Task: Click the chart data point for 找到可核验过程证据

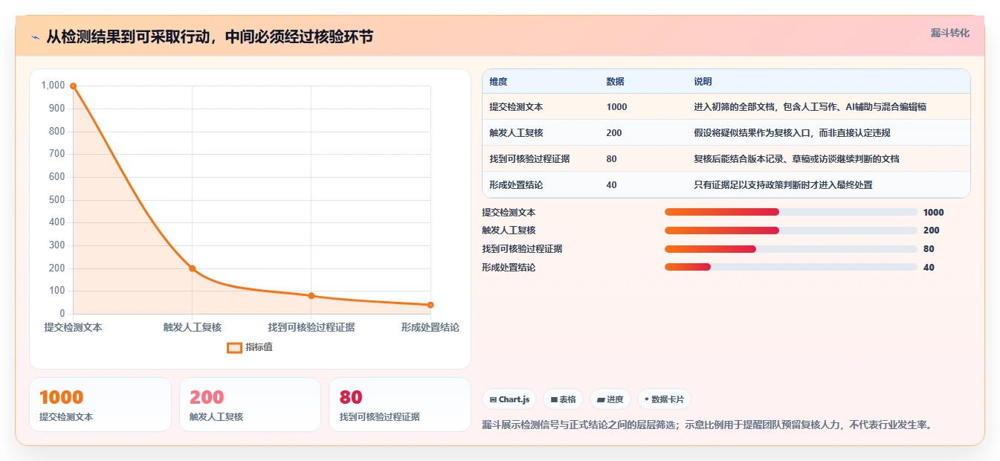Action: pyautogui.click(x=311, y=296)
